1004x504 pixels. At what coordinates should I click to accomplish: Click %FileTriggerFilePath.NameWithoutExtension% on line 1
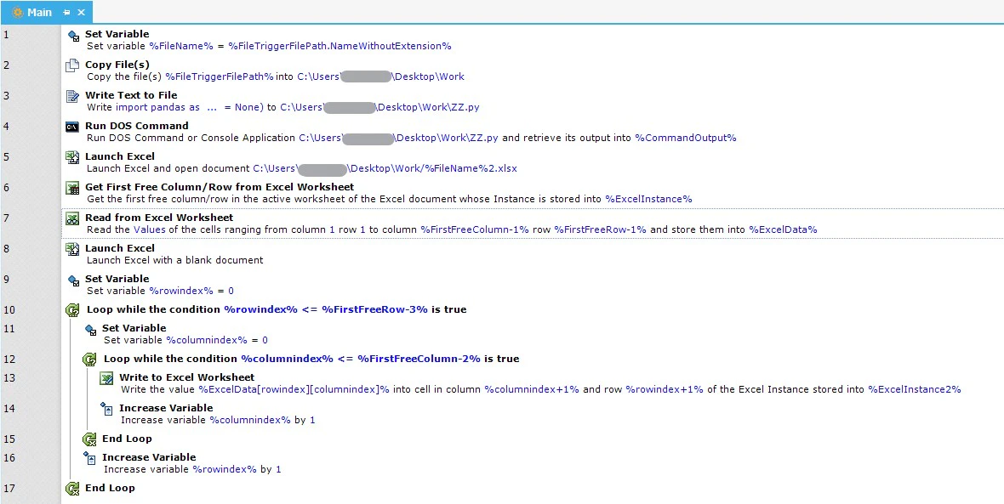point(340,46)
